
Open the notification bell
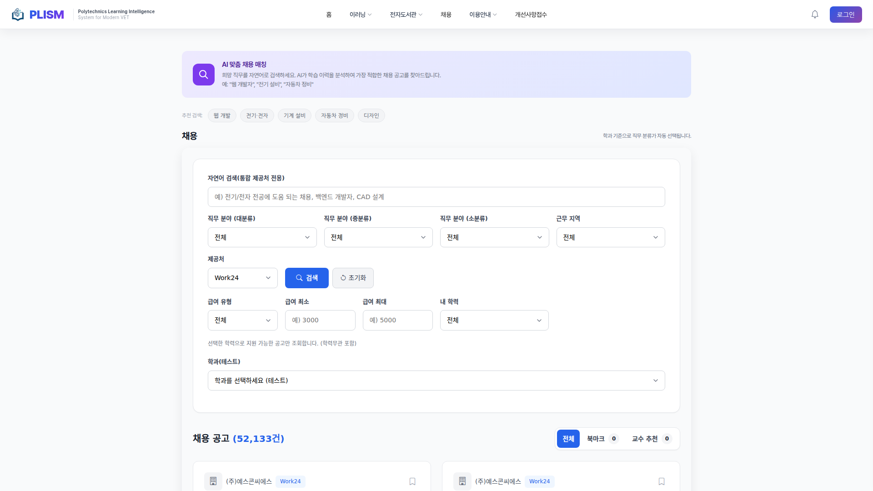coord(815,15)
